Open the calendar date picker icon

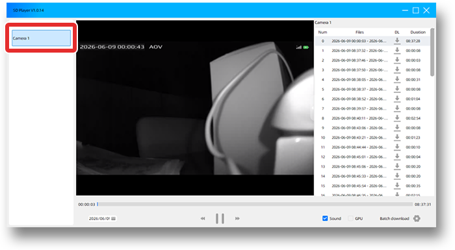pos(114,218)
